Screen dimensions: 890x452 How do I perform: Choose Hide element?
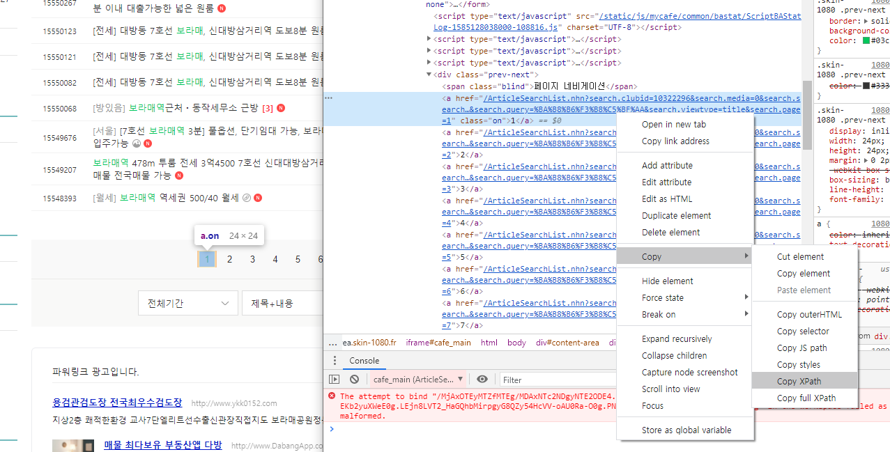pyautogui.click(x=685, y=281)
